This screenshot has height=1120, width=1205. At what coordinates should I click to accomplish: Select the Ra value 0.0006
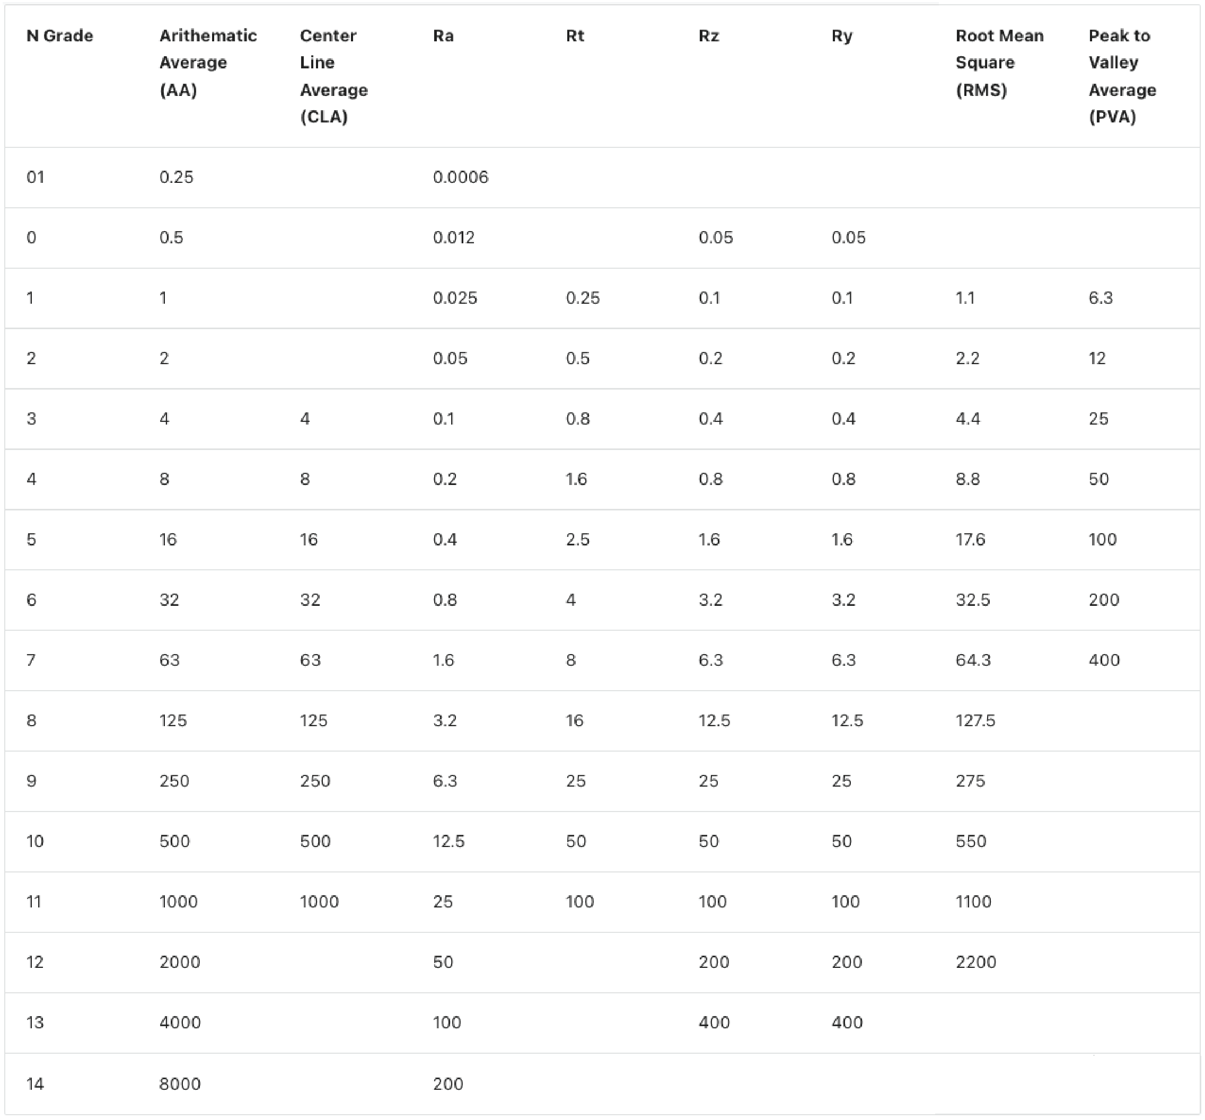460,177
